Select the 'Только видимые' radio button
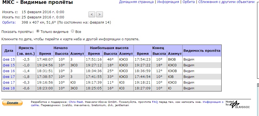 [x=38, y=31]
